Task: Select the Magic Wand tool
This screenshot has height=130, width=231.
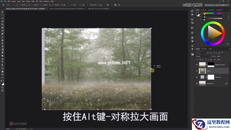Action: point(2,21)
